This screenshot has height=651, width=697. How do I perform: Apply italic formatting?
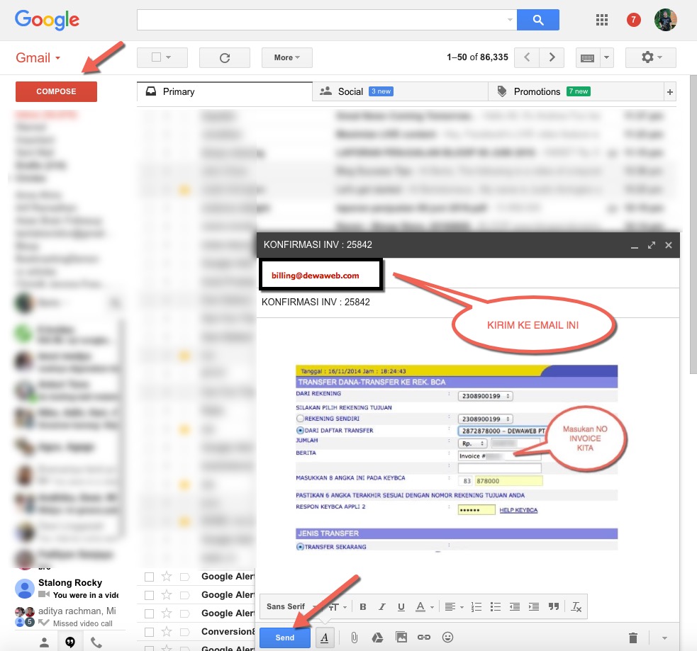pos(381,606)
